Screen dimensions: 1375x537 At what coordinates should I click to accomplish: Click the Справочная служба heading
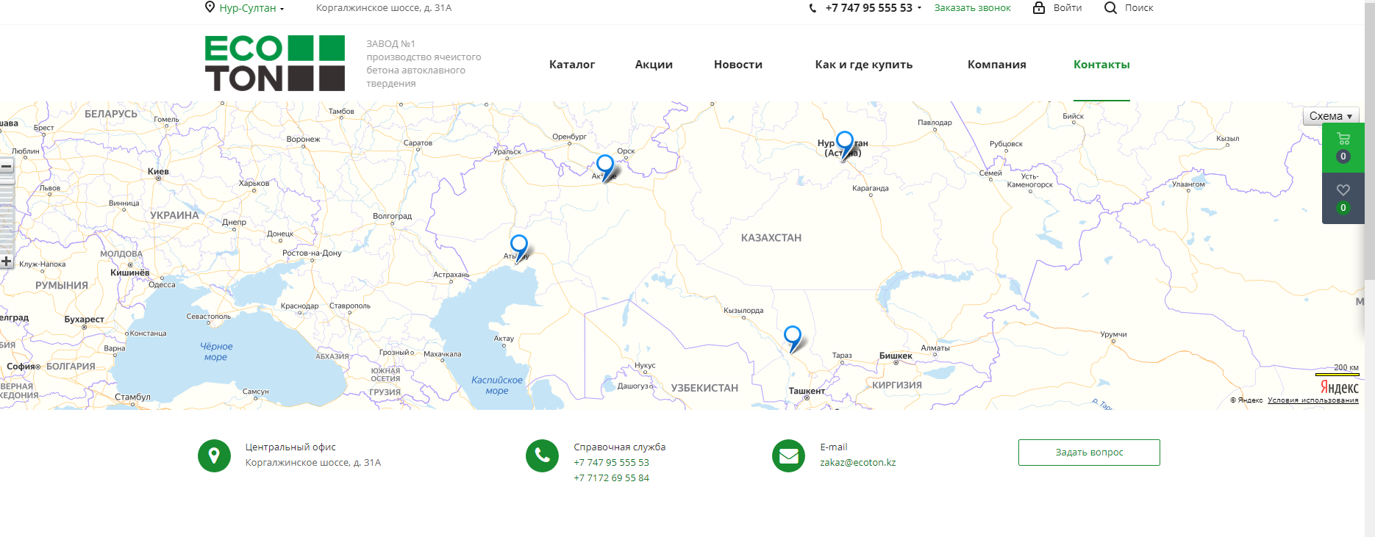[x=620, y=447]
